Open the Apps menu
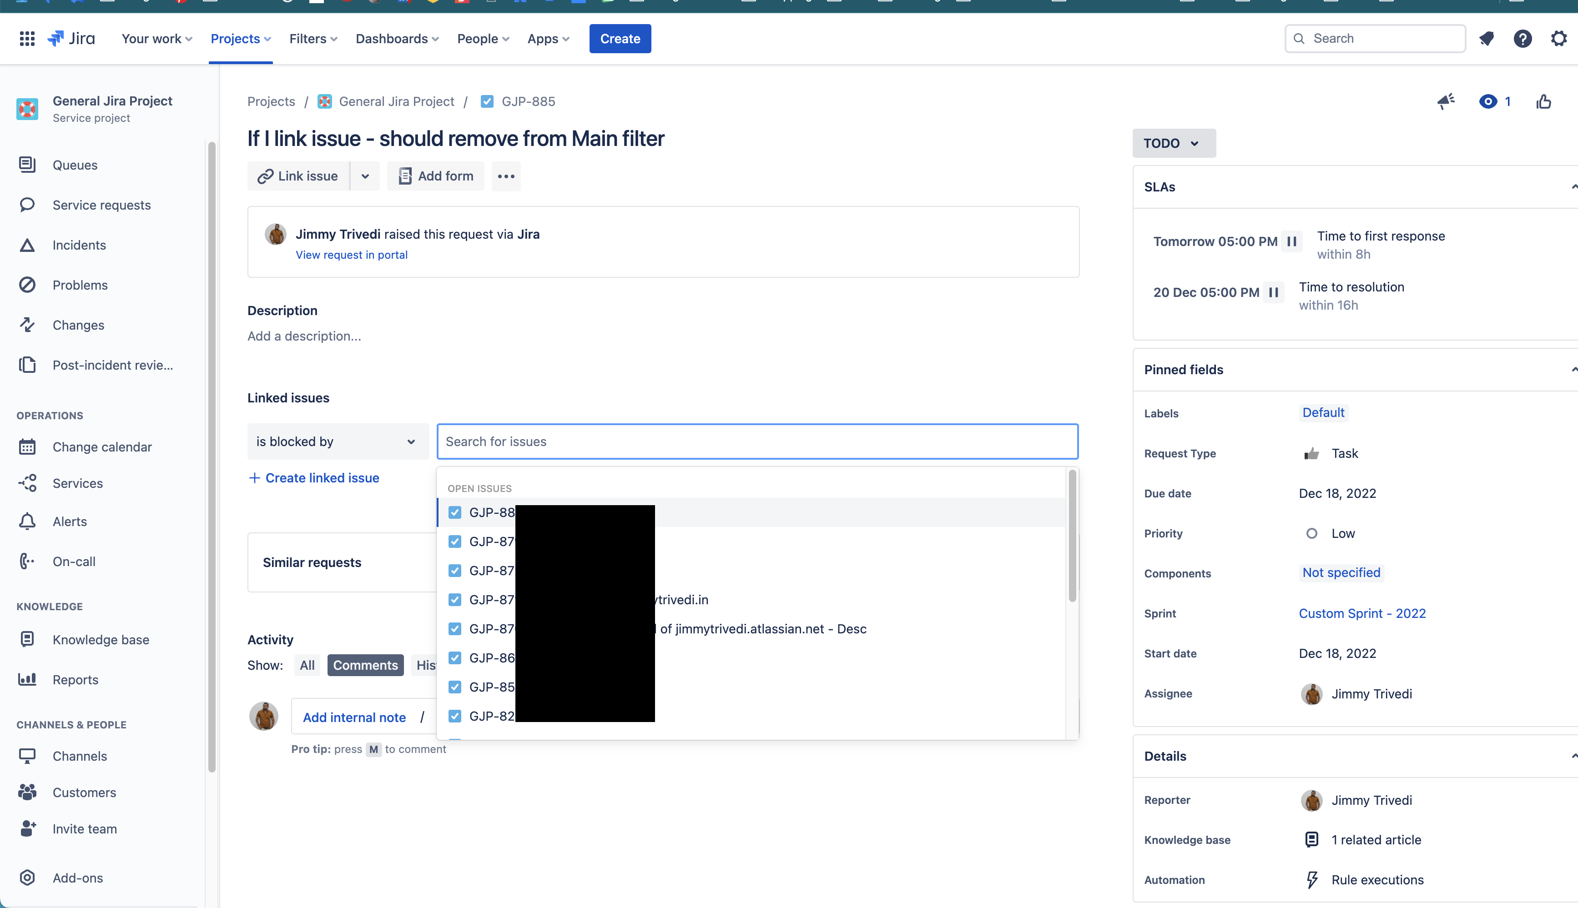 [x=548, y=39]
